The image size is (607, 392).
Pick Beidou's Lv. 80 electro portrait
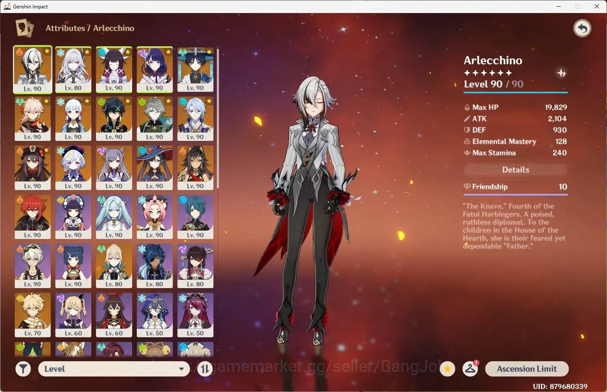tap(195, 266)
